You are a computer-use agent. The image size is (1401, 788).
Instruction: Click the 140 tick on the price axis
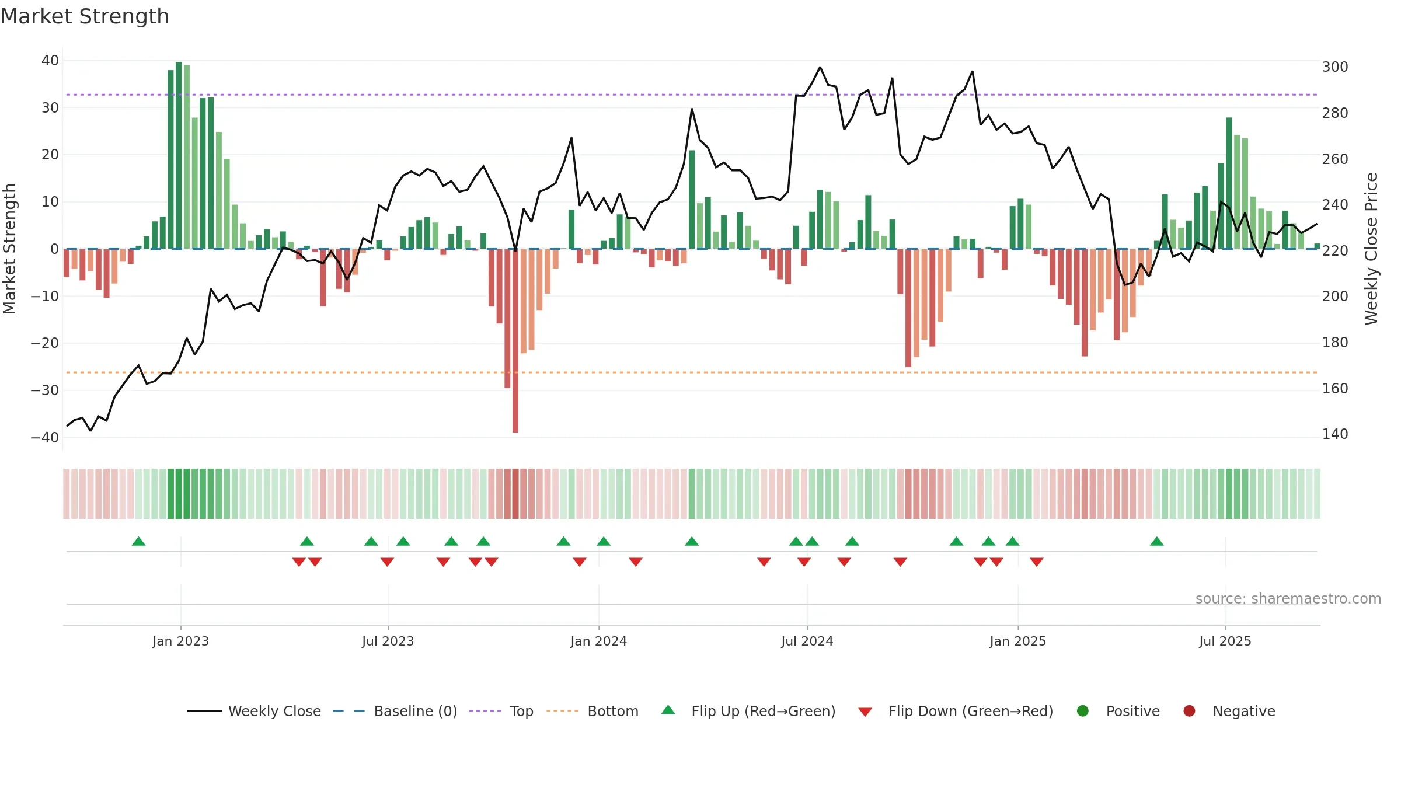[1335, 434]
